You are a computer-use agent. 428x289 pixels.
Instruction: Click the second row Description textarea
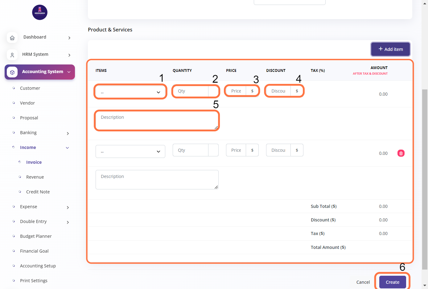(x=157, y=180)
